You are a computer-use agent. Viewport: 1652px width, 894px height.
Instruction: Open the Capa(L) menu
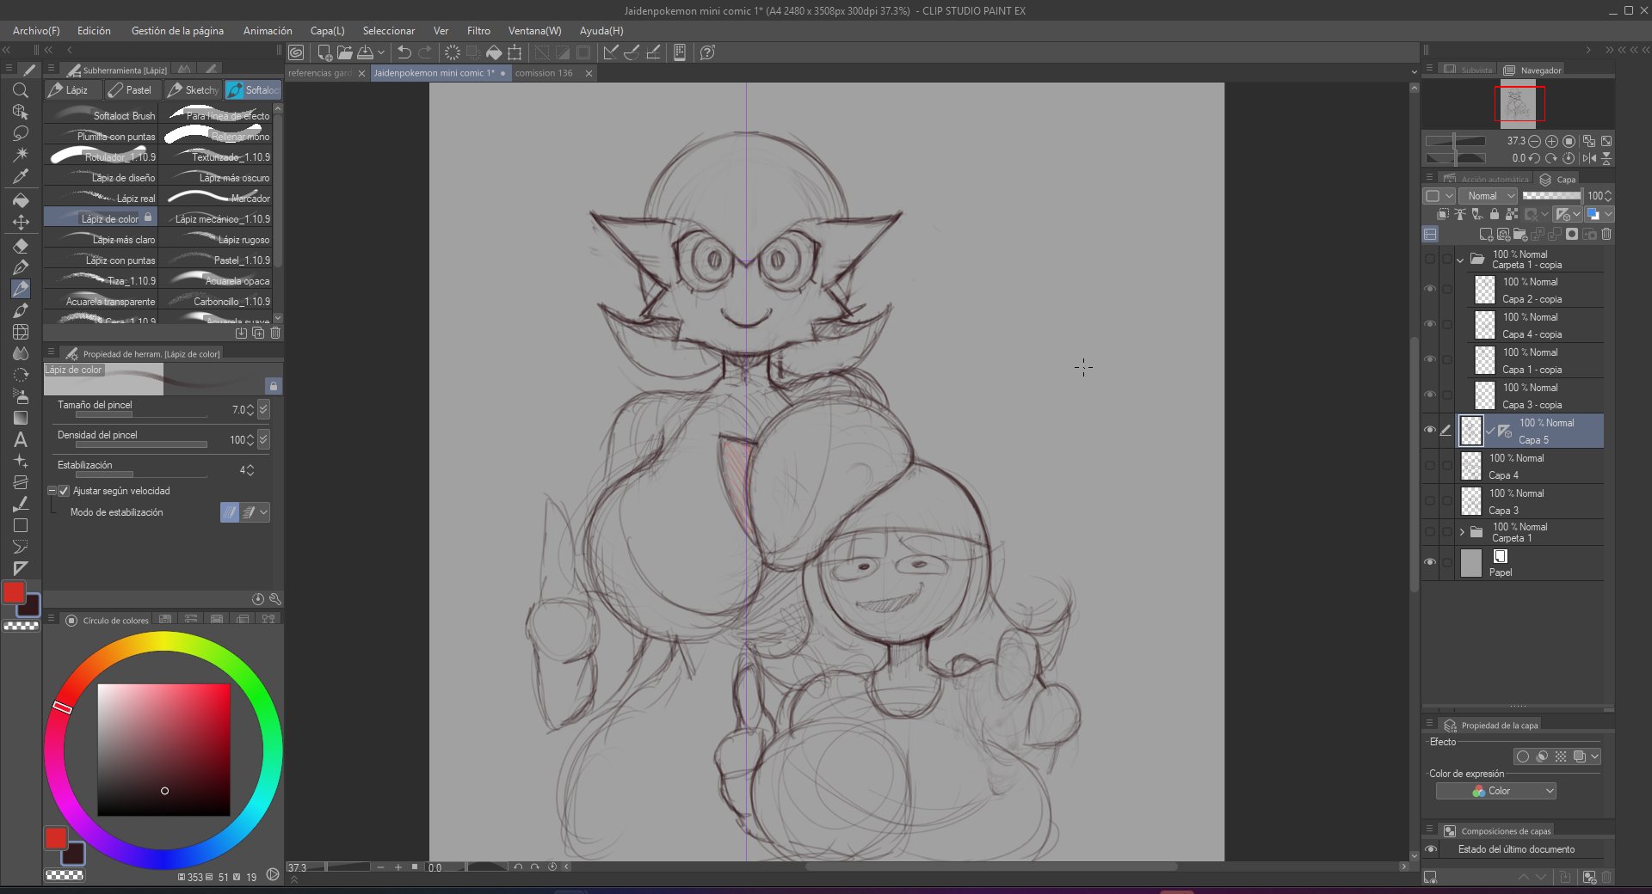point(327,31)
